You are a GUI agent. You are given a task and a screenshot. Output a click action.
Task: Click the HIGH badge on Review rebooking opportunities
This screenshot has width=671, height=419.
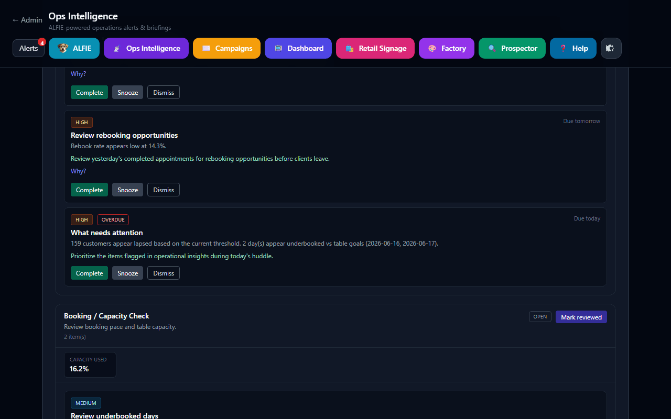[82, 123]
